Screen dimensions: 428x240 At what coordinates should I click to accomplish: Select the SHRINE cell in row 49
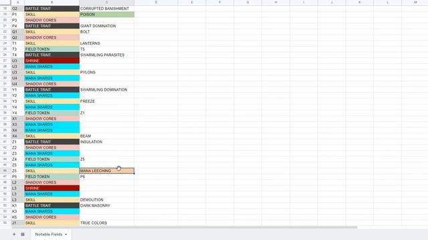point(52,188)
